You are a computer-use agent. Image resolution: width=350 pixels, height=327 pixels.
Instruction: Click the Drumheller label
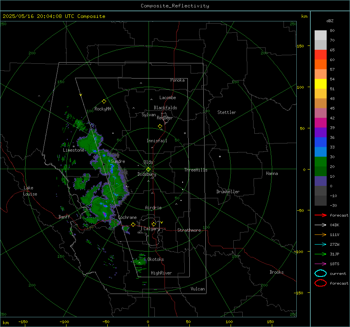(228, 192)
